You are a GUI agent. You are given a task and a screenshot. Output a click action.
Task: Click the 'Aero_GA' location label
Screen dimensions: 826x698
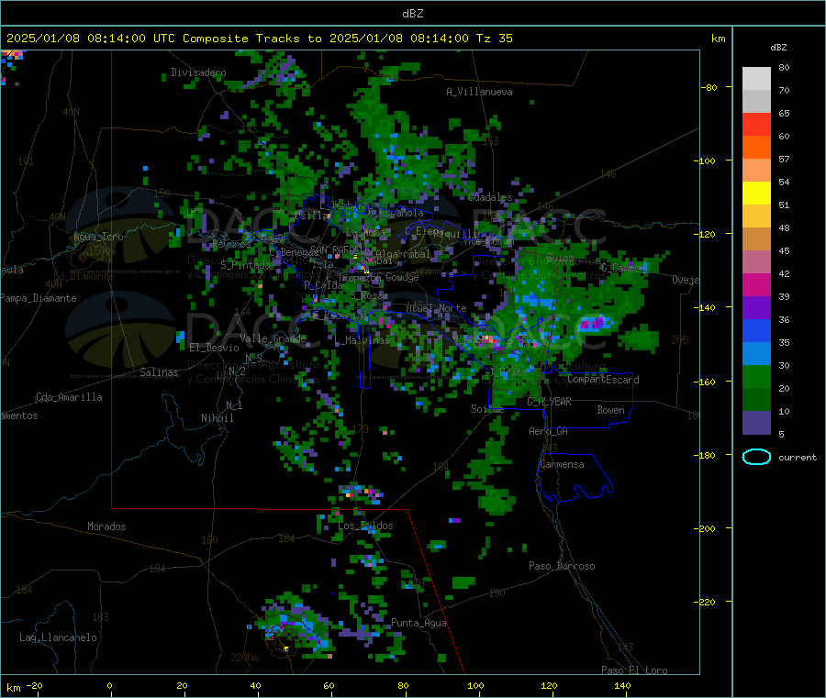549,431
